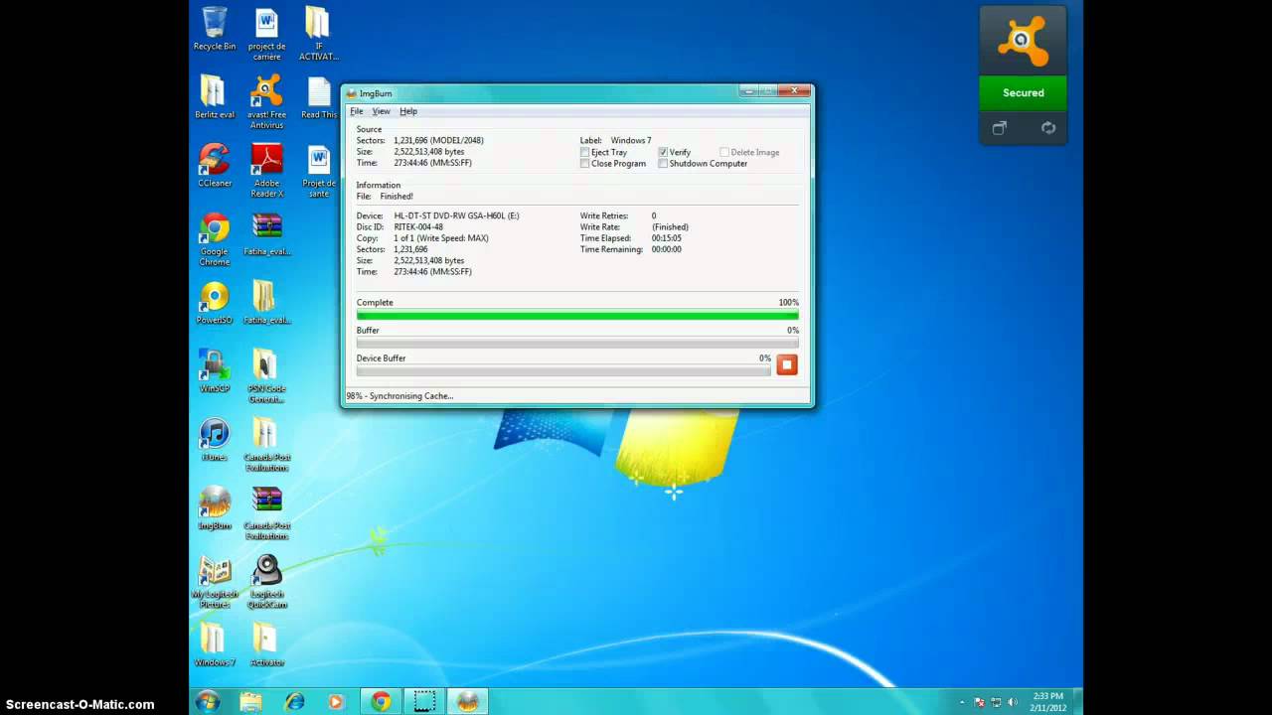
Task: Open the Windows Start menu
Action: [208, 702]
